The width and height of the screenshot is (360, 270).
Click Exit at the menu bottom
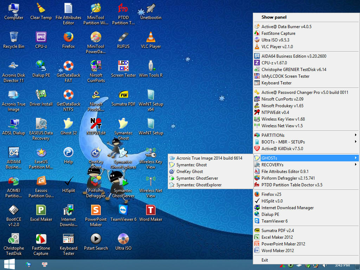[306, 260]
